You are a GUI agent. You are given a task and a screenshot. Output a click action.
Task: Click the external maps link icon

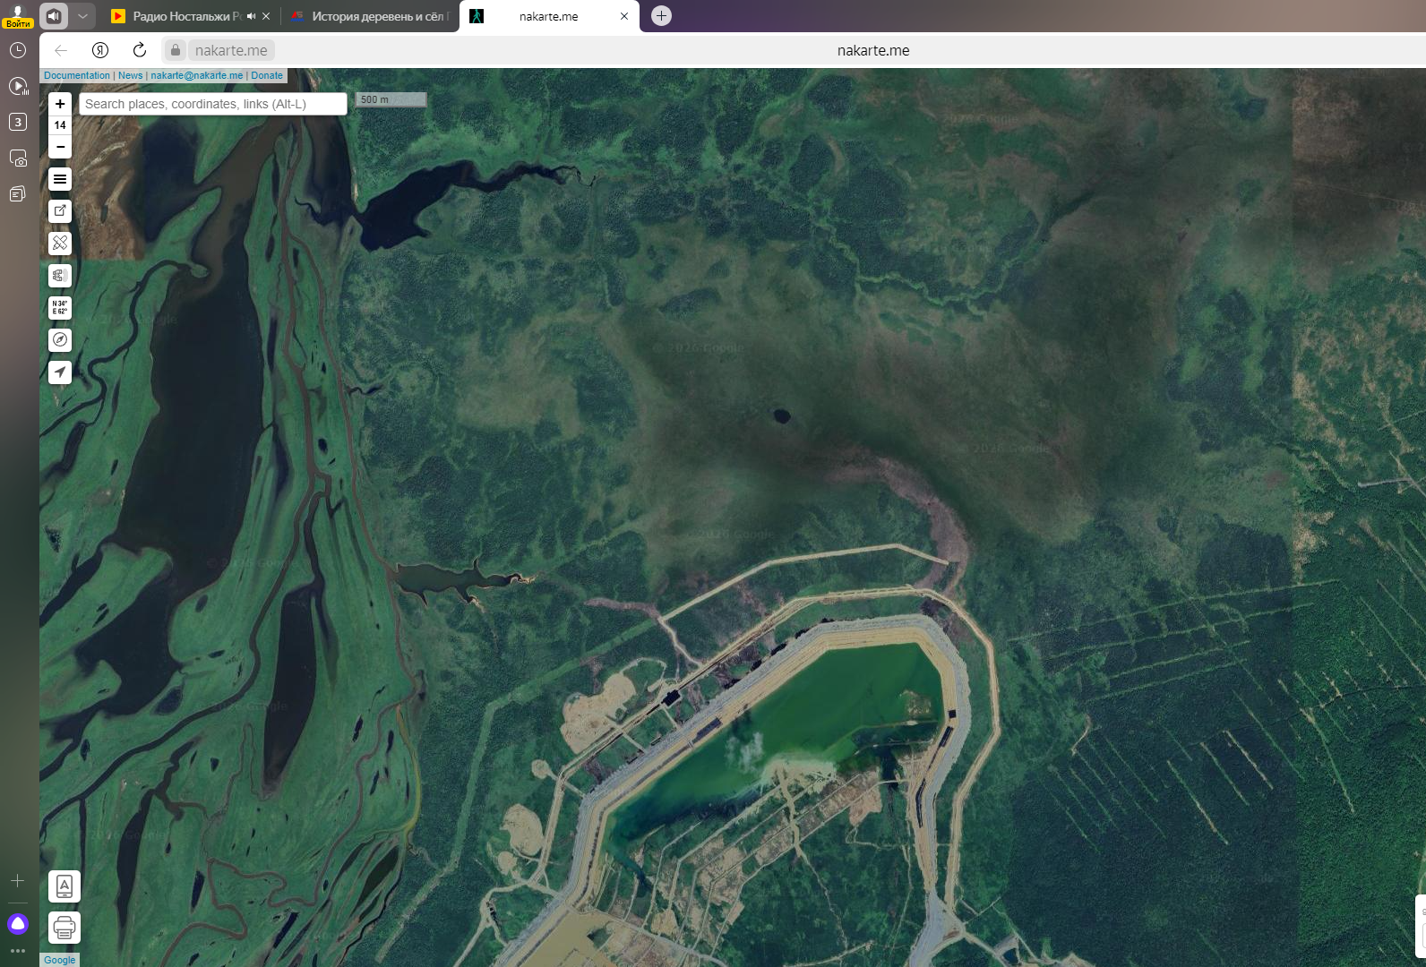pyautogui.click(x=60, y=211)
